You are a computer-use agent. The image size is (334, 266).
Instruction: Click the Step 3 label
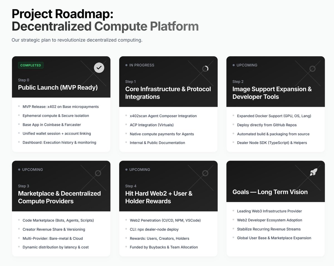pos(24,186)
